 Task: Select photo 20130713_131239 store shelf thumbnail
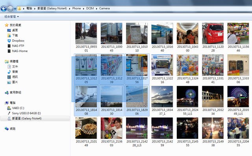(111, 65)
